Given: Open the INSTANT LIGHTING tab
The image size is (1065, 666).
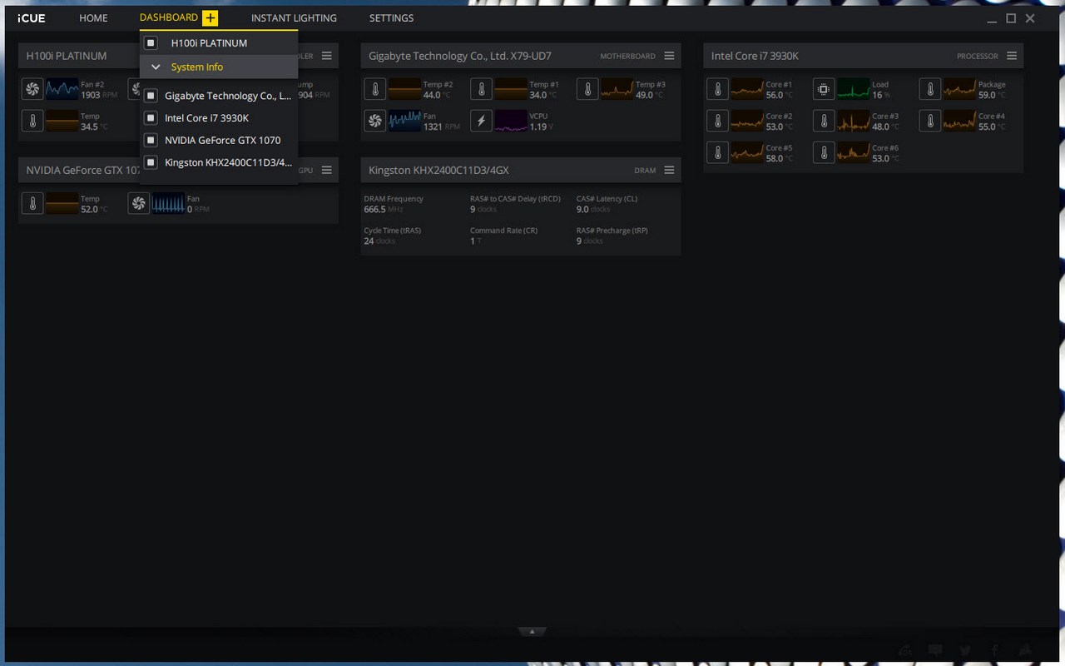Looking at the screenshot, I should (x=294, y=17).
